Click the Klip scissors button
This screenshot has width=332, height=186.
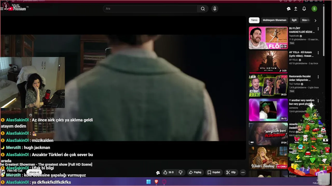tap(231, 172)
